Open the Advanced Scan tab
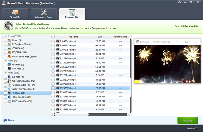Image resolution: width=203 pixels, height=132 pixels. point(44,14)
